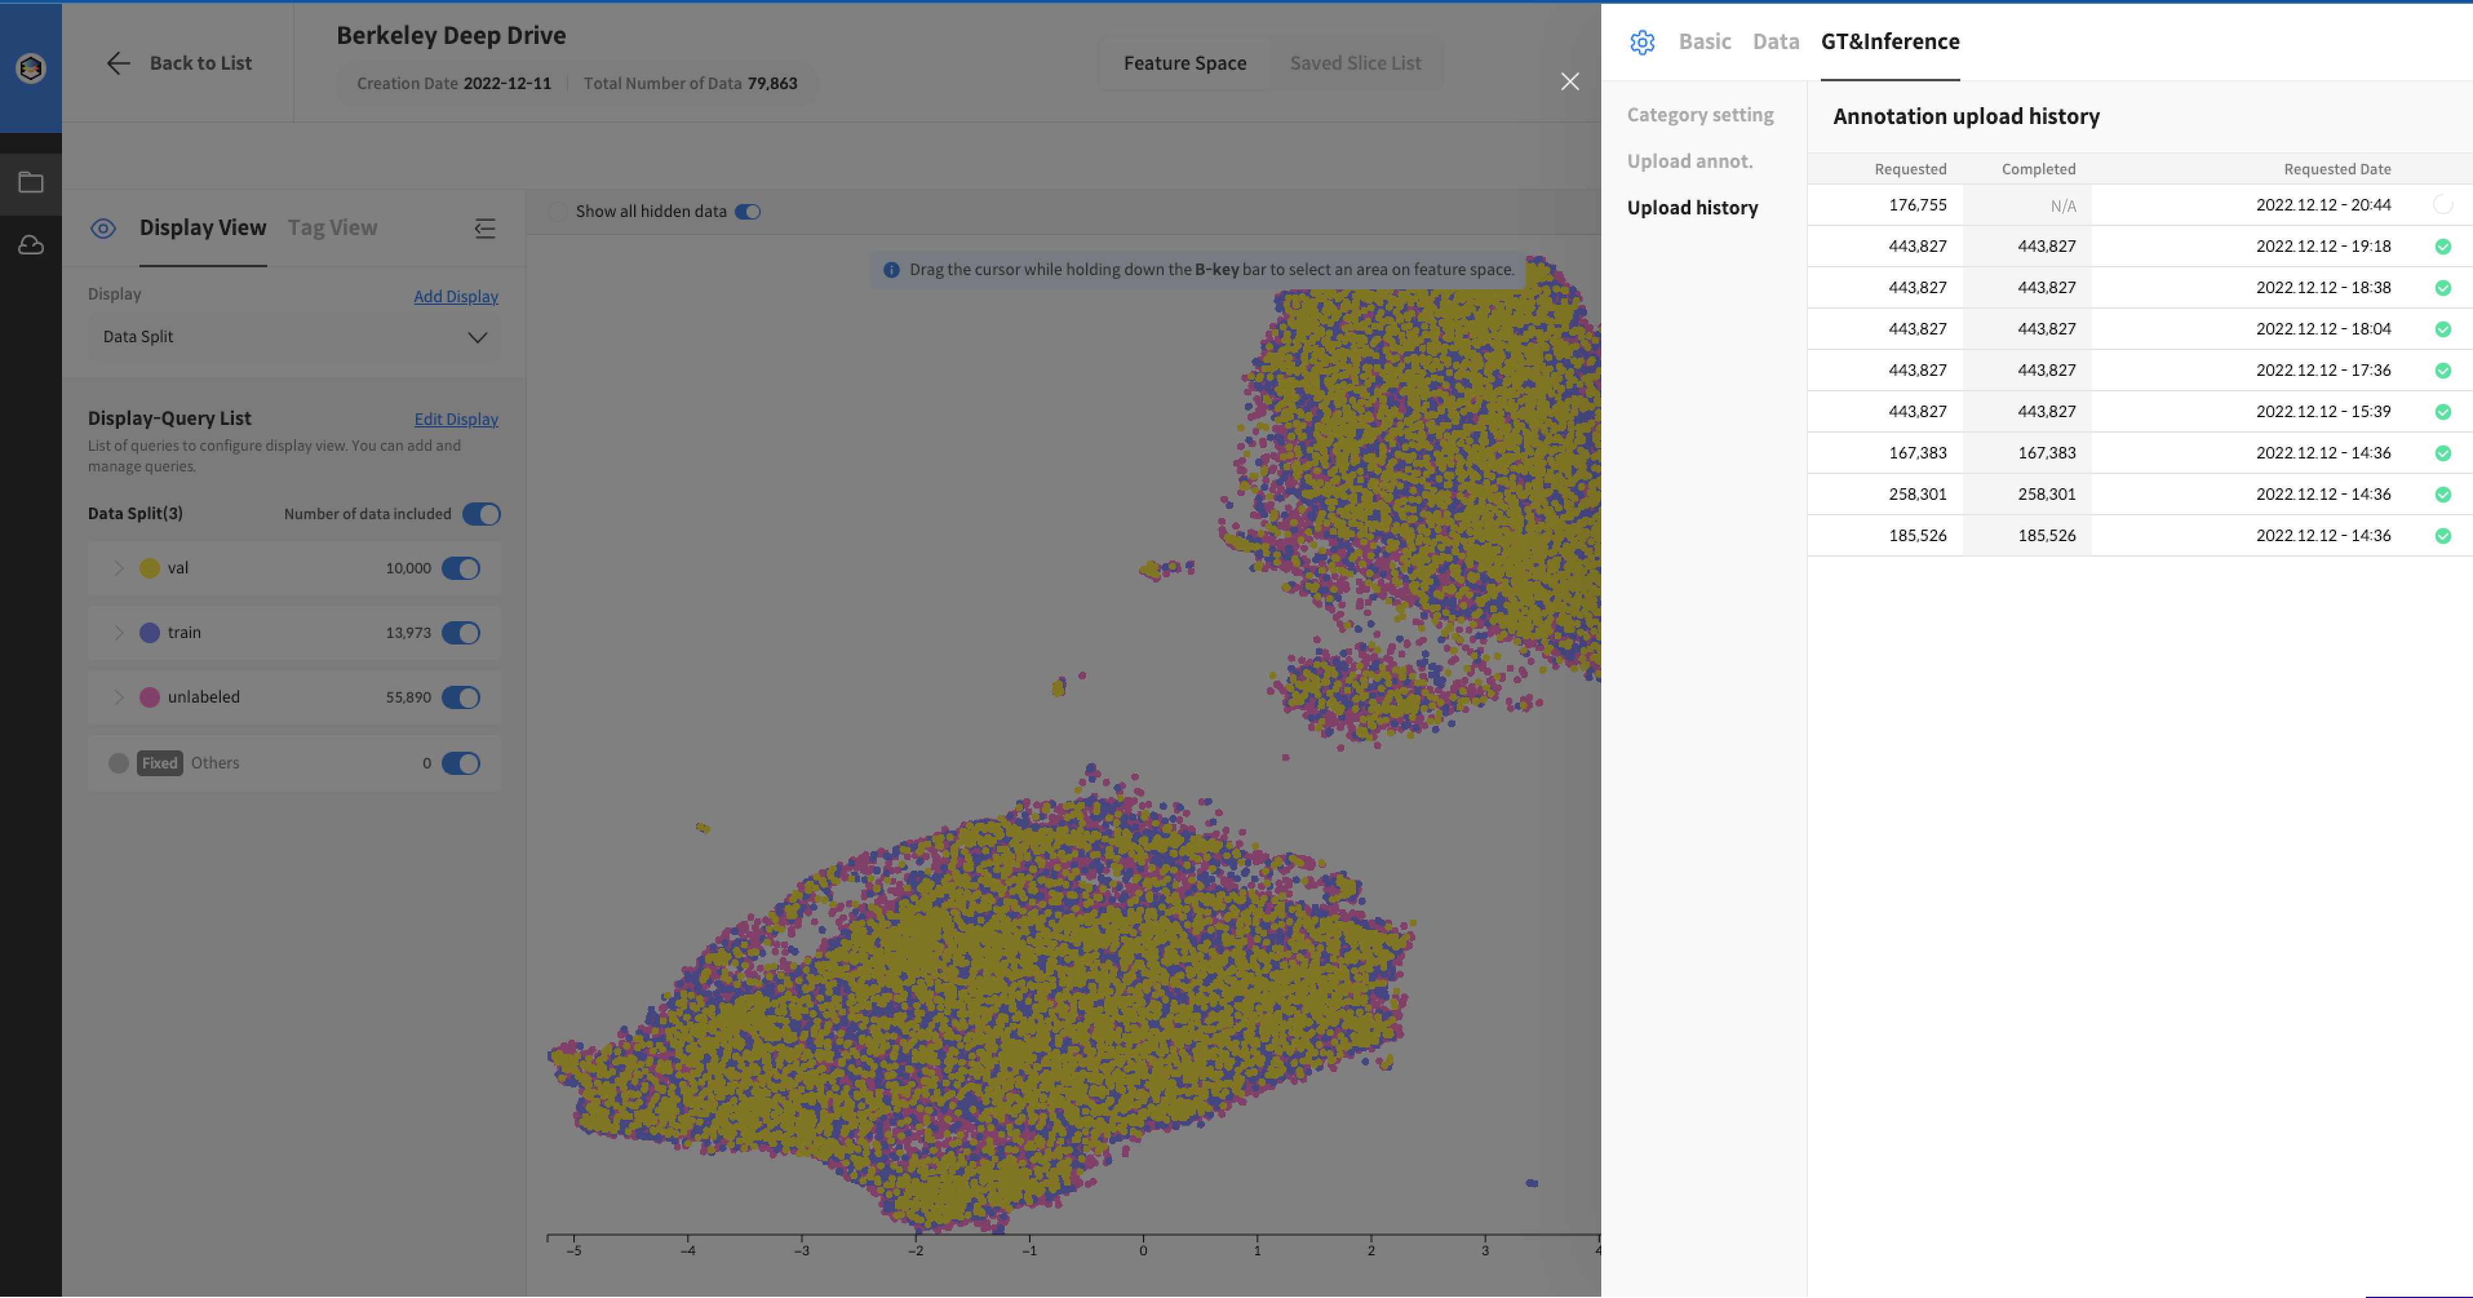
Task: Click green check for 258,301 upload row
Action: 2443,495
